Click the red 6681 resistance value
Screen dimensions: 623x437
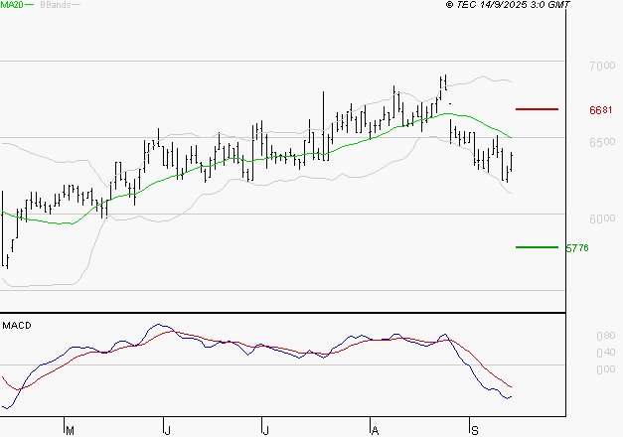click(601, 110)
